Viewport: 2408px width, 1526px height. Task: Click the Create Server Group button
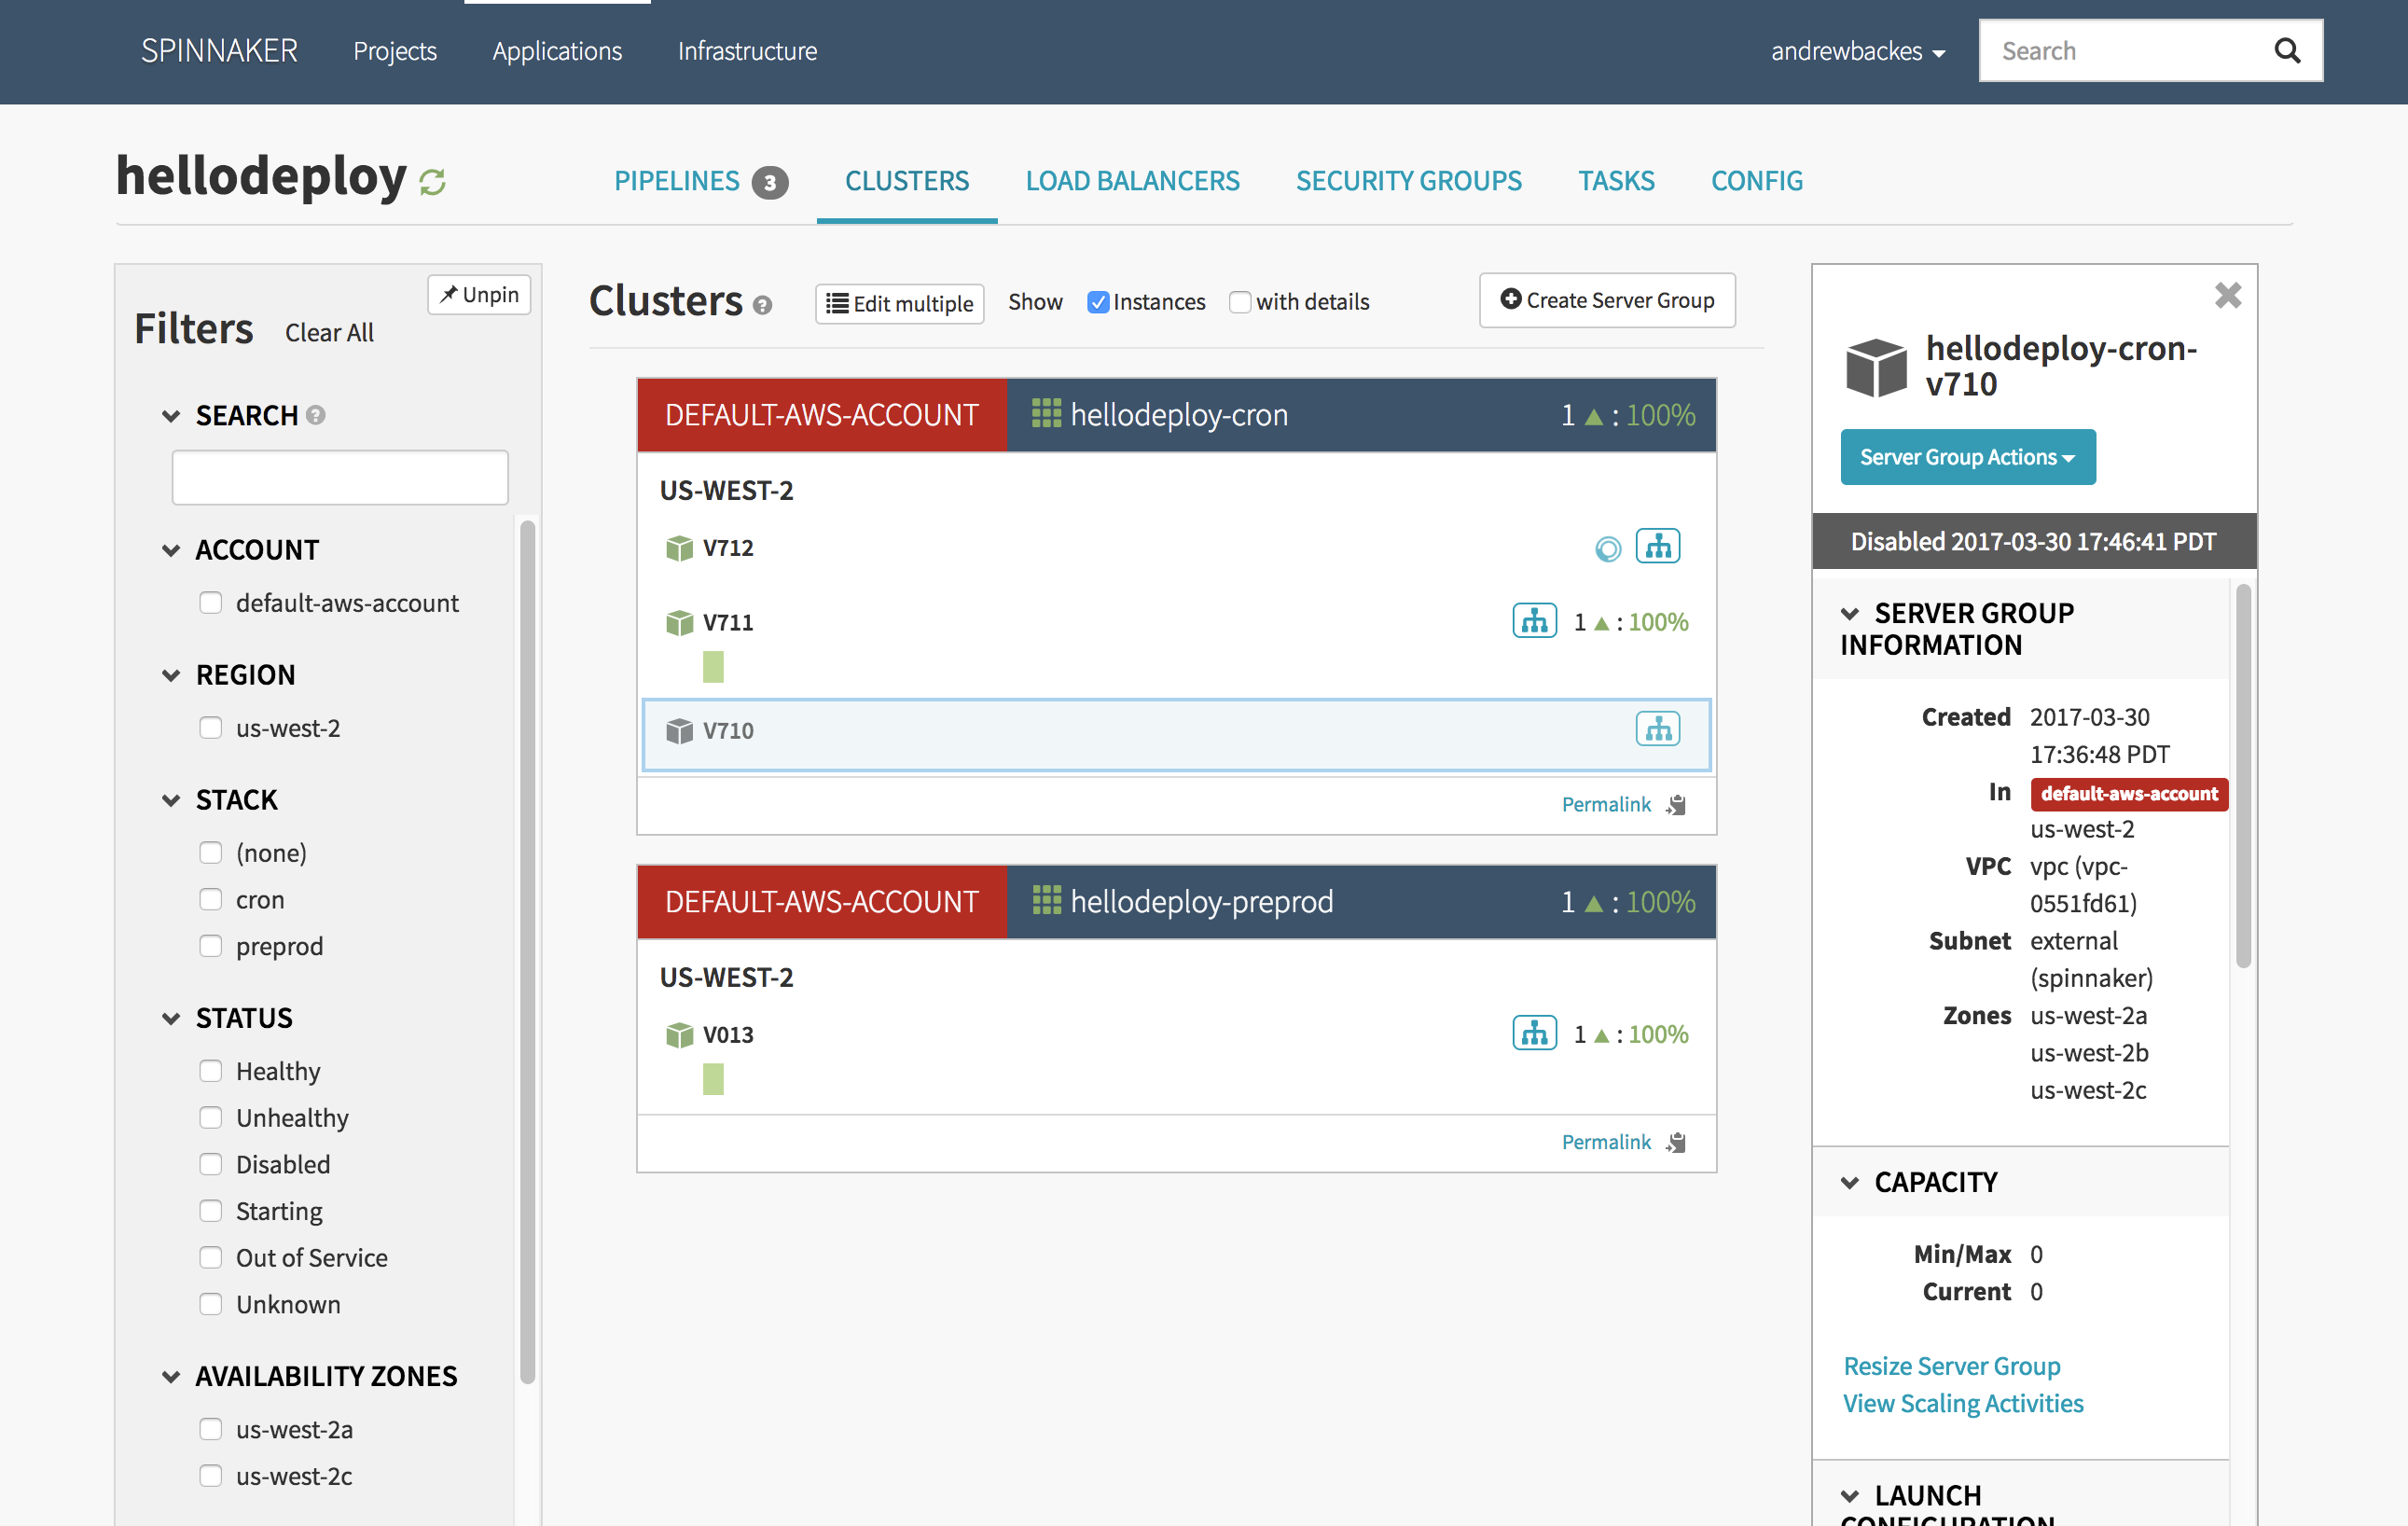(1607, 300)
